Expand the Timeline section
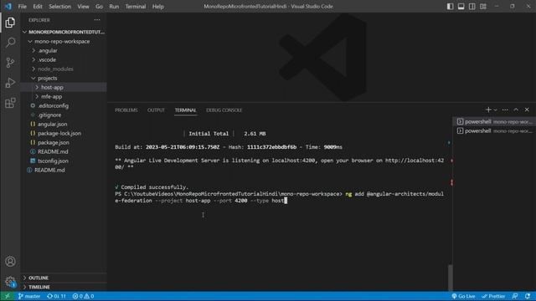 coord(64,287)
